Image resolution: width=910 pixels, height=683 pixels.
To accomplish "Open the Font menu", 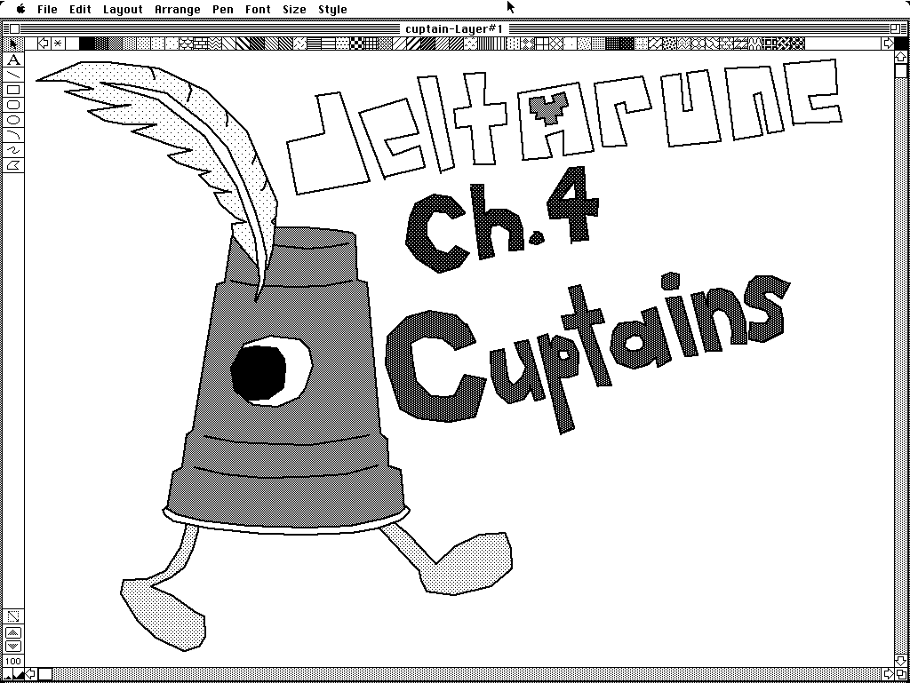I will 258,9.
